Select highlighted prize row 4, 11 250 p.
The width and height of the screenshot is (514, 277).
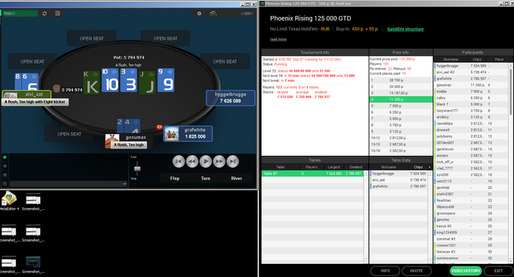401,99
